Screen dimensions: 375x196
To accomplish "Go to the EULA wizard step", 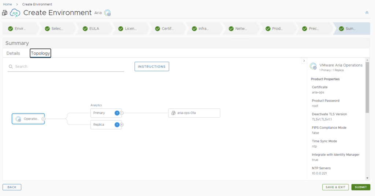I will tap(91, 29).
